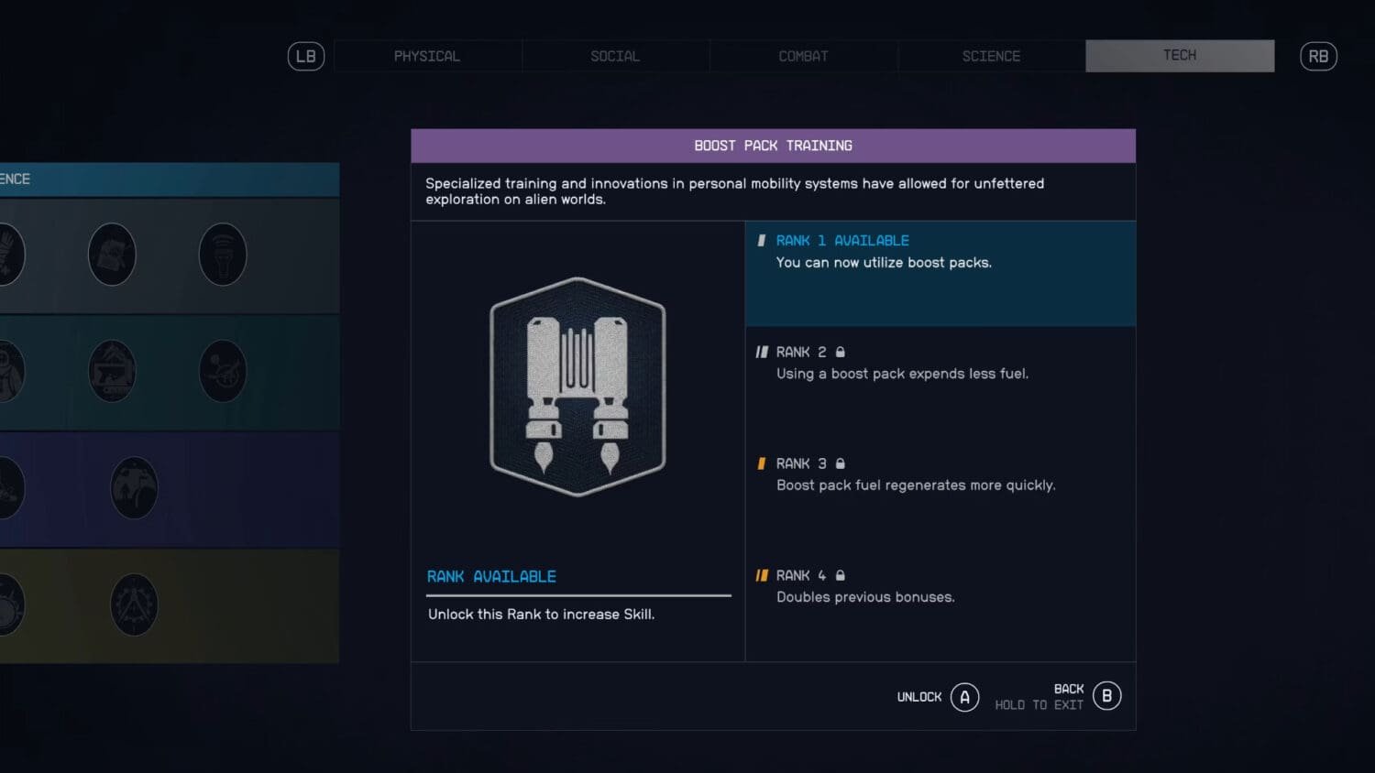1375x773 pixels.
Task: Click the skill description starting "Specialized training"
Action: 735,191
